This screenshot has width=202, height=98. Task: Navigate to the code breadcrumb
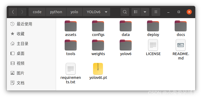[37, 12]
